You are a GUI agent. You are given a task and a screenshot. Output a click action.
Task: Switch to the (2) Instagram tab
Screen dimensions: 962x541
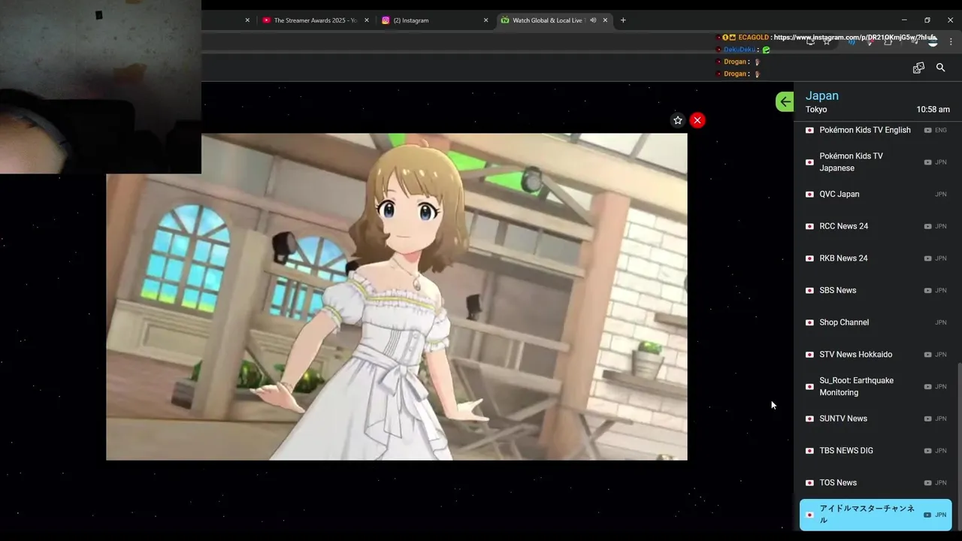pos(434,20)
